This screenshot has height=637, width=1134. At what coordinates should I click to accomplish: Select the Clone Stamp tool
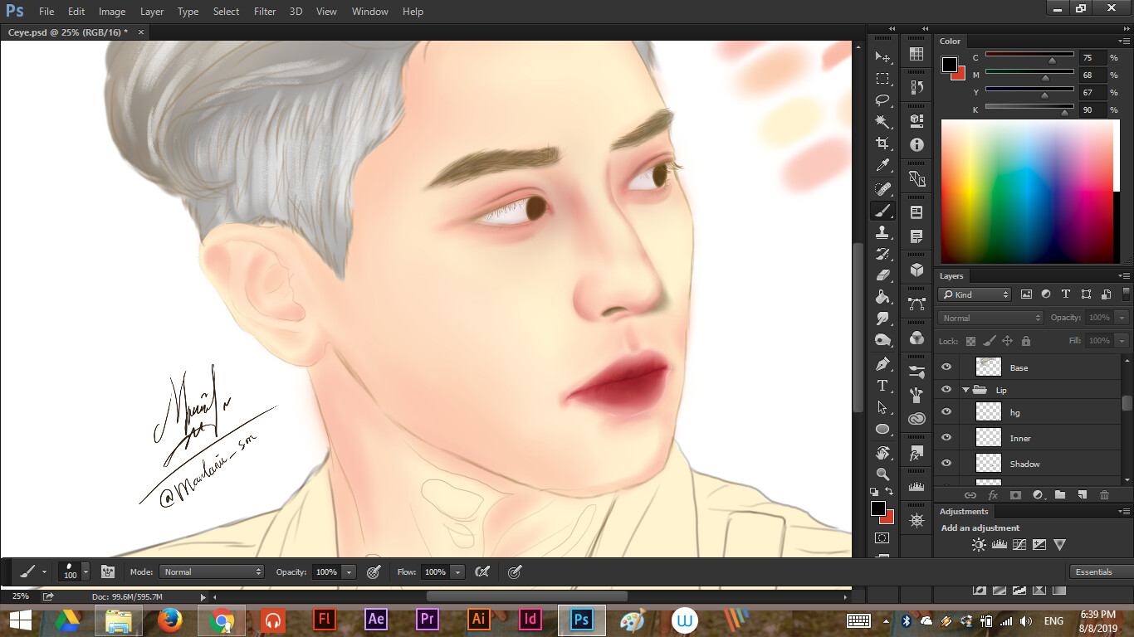coord(882,232)
